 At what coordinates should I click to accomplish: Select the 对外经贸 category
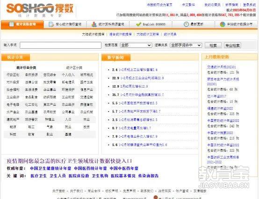(13, 82)
